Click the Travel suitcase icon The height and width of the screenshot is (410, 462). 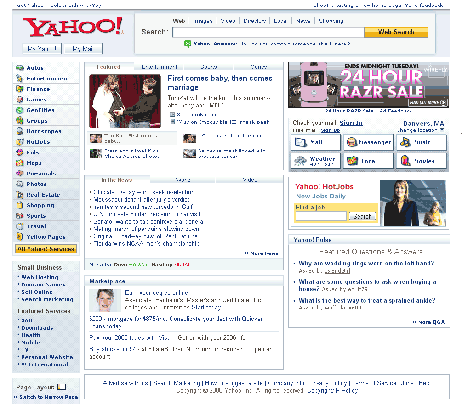tap(20, 226)
